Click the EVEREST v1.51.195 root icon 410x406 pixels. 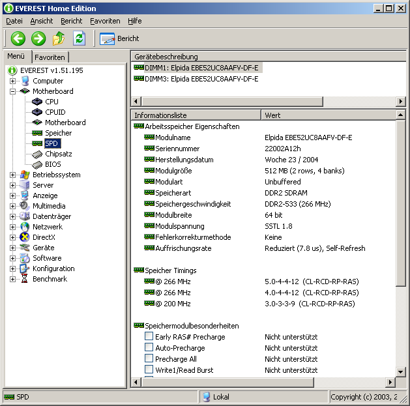[12, 70]
